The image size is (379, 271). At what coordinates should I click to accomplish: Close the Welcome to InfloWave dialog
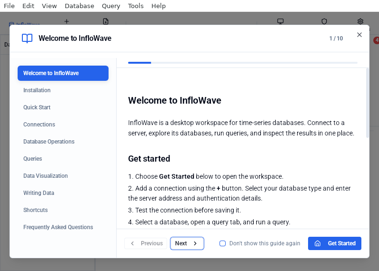pyautogui.click(x=359, y=35)
